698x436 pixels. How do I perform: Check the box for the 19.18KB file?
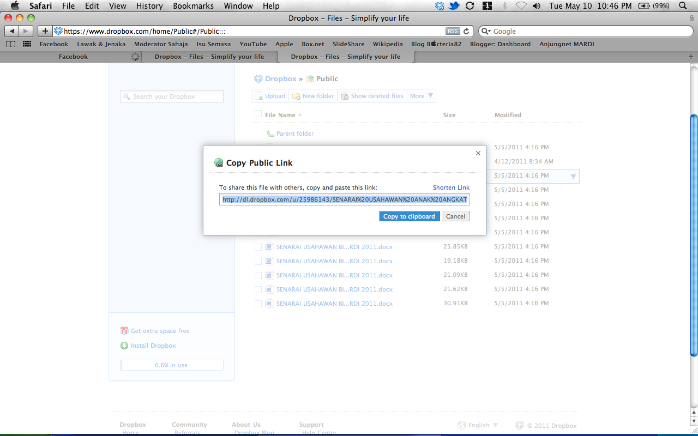pyautogui.click(x=258, y=261)
